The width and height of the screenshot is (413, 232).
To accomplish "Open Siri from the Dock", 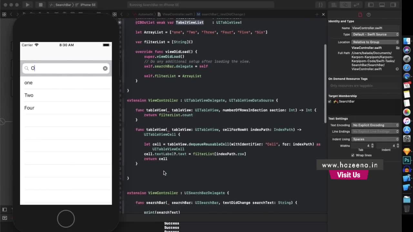I will coord(407,50).
